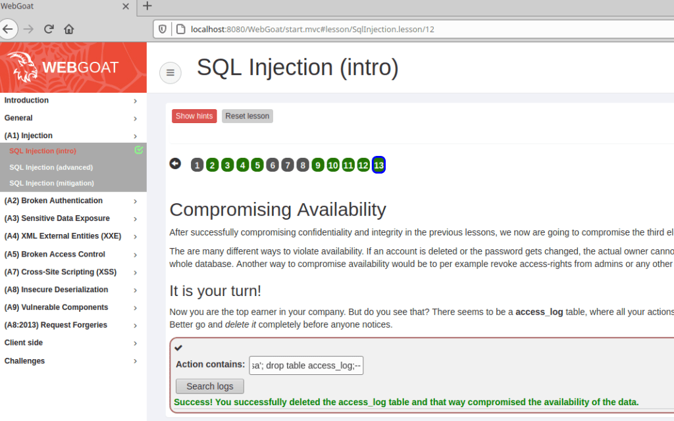This screenshot has height=421, width=674.
Task: Click the Search logs button
Action: pyautogui.click(x=209, y=386)
